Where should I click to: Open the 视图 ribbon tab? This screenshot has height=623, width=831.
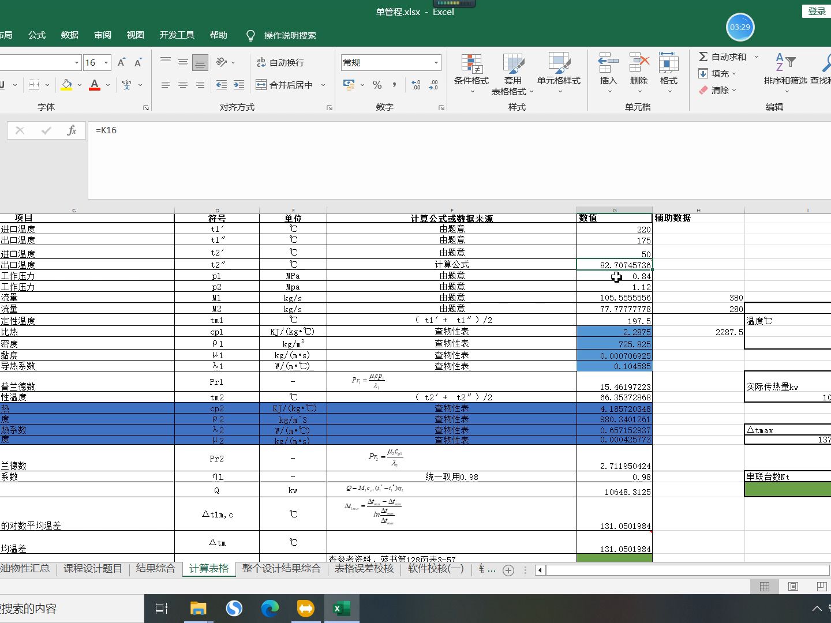pos(136,35)
